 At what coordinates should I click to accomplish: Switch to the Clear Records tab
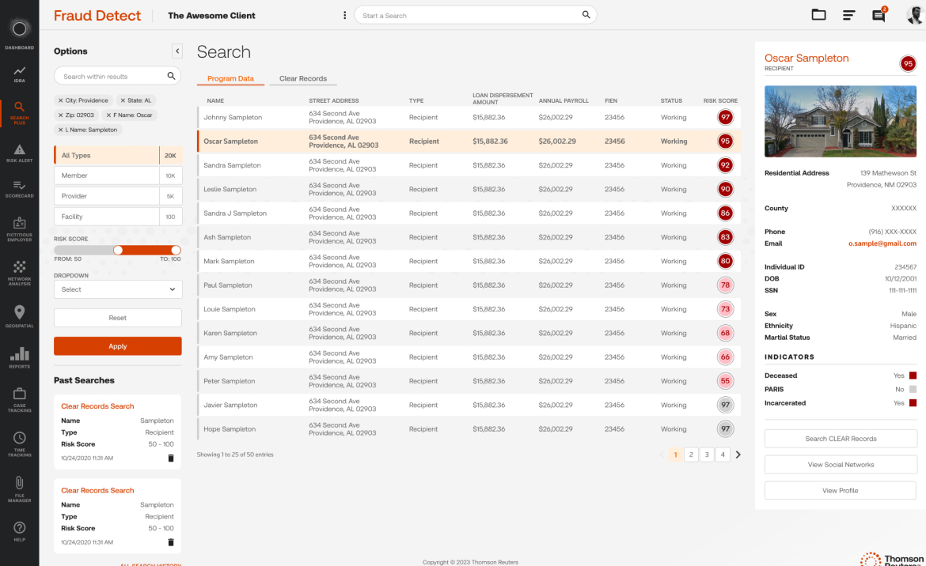[303, 78]
